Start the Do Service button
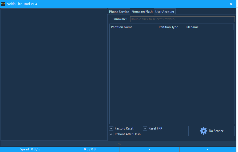Viewport: 238px width, 152px height. tap(211, 131)
